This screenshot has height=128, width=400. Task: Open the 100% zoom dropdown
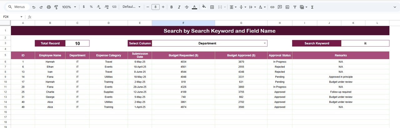tap(68, 7)
